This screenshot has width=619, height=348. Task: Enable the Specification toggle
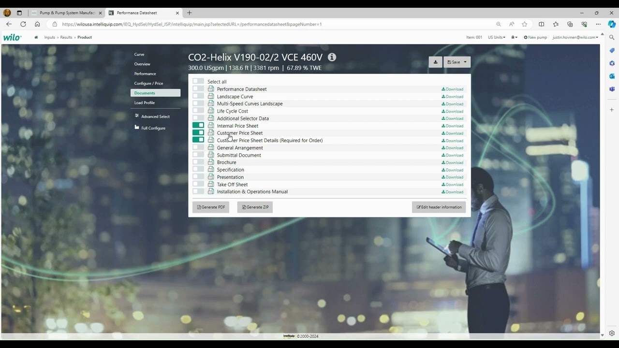click(x=198, y=169)
